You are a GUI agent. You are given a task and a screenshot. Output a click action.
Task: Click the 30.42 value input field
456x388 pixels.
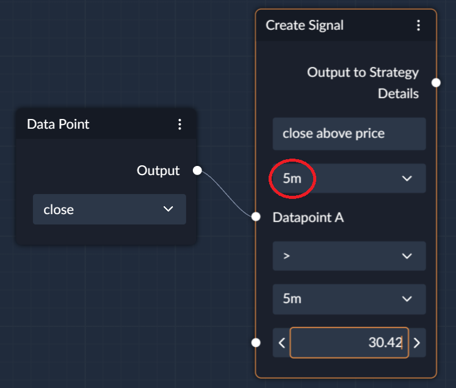pyautogui.click(x=349, y=343)
